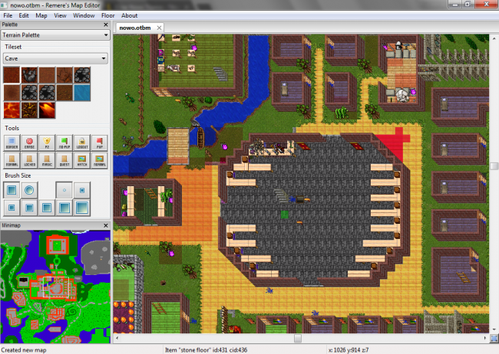Open the Window menu
499x354 pixels.
(x=84, y=15)
